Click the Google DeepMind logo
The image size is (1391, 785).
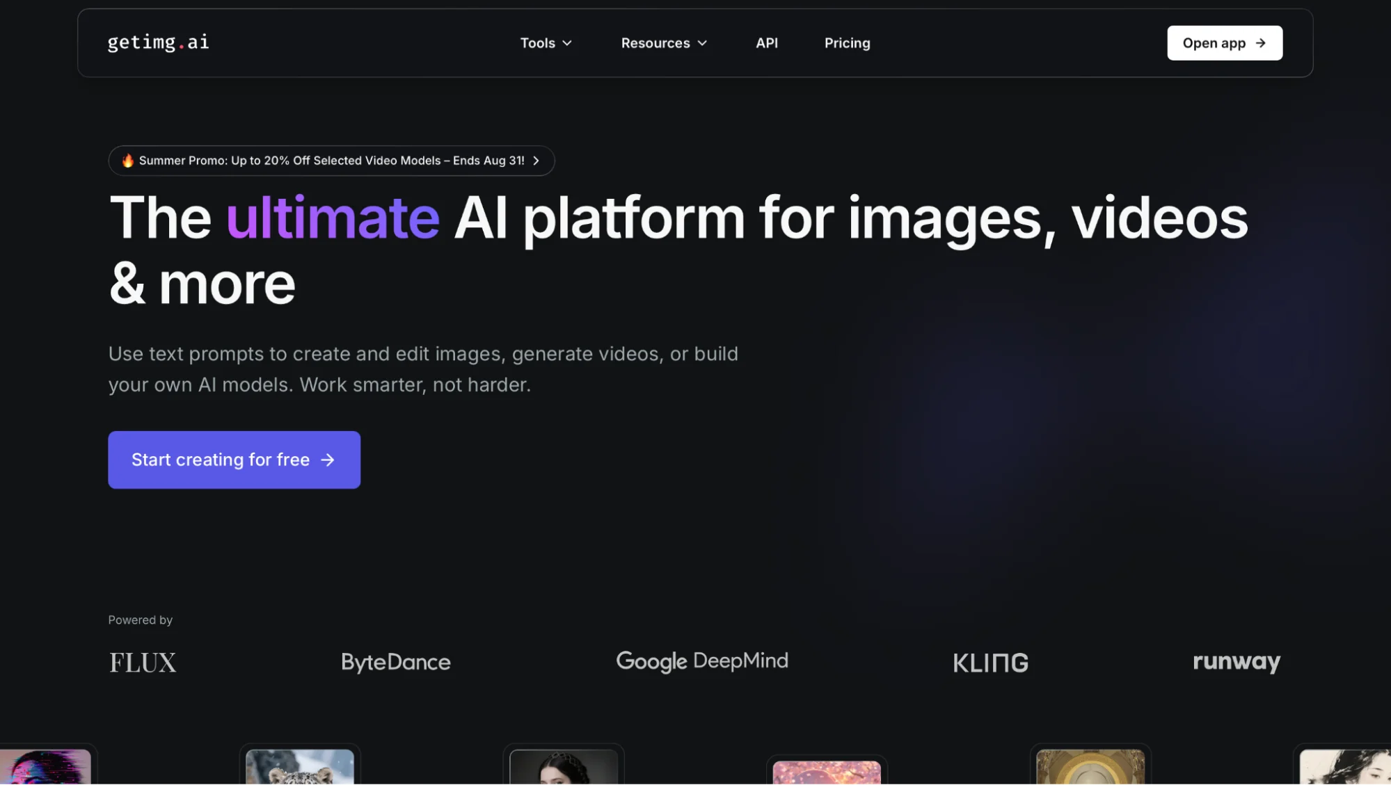[x=702, y=661]
